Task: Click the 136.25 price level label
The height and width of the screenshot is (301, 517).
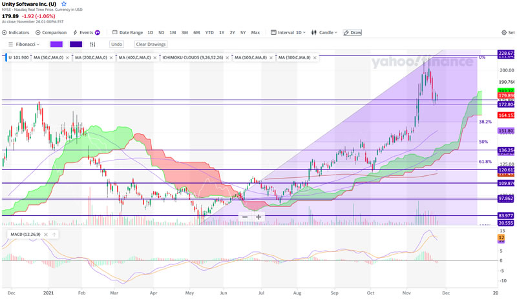Action: point(506,150)
